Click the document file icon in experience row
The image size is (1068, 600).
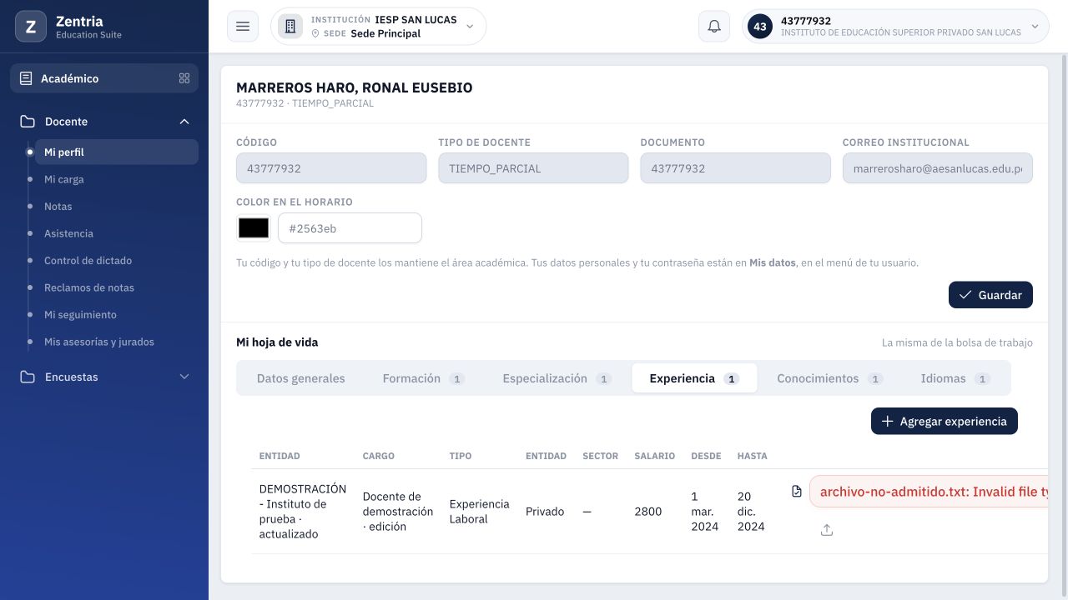pos(797,492)
